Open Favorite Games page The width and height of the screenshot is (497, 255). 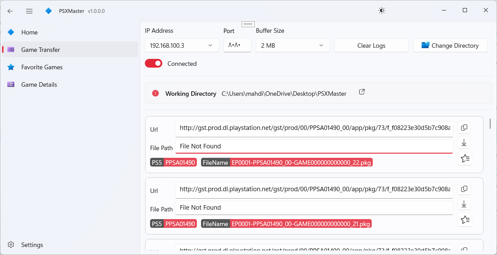point(70,67)
